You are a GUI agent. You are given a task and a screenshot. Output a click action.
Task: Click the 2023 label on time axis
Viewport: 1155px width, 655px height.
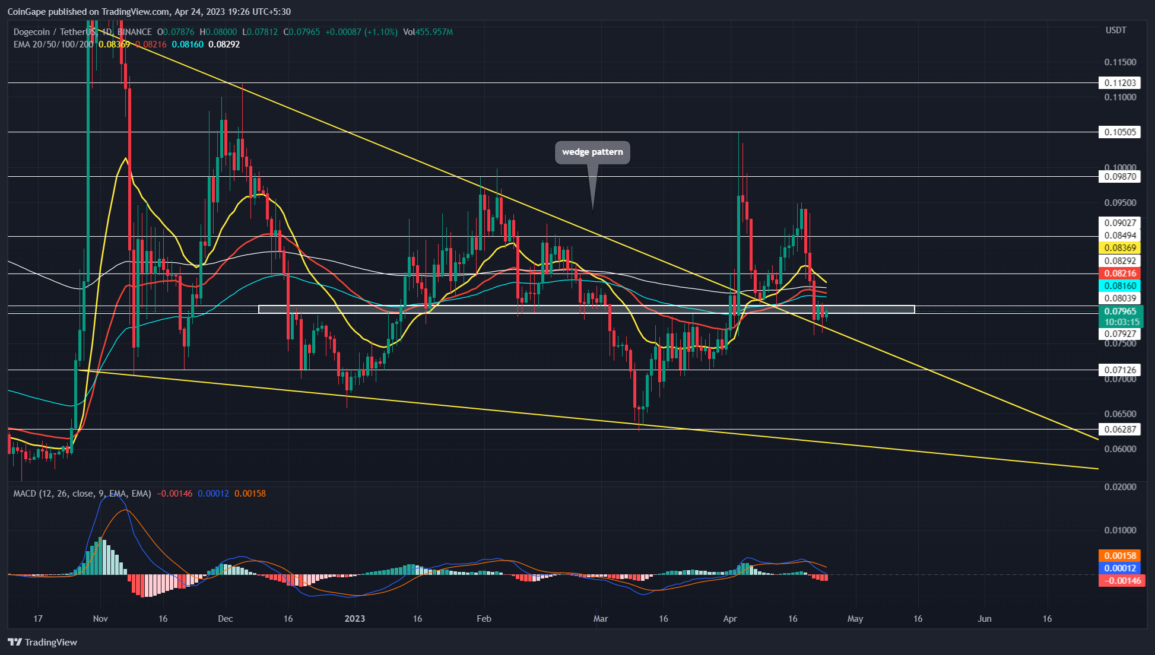pyautogui.click(x=355, y=619)
